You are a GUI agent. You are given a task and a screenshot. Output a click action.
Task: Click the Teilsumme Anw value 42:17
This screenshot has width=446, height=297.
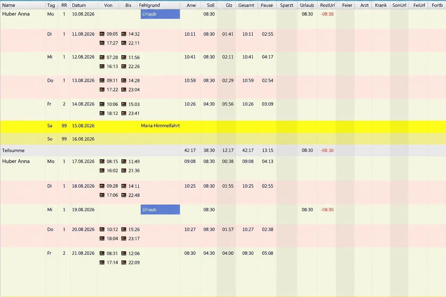[190, 151]
